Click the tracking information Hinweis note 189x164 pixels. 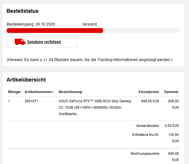90,60
